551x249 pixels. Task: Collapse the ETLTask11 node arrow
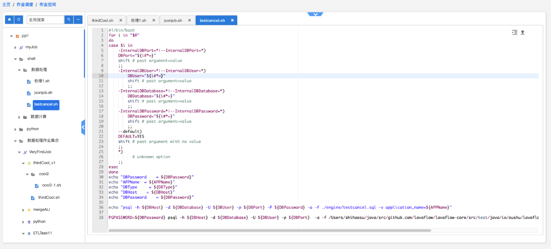[x=23, y=234]
